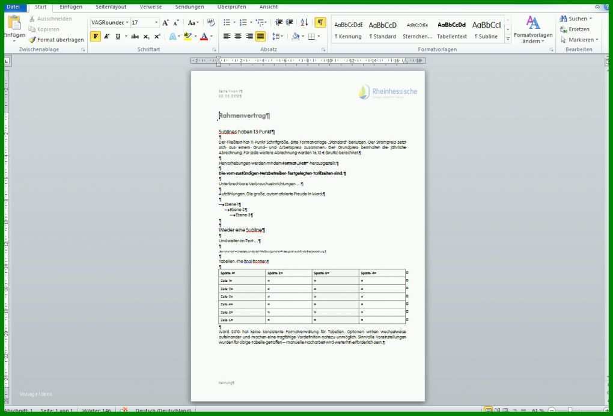The image size is (613, 416).
Task: Toggle underline (U) formatting
Action: 118,36
